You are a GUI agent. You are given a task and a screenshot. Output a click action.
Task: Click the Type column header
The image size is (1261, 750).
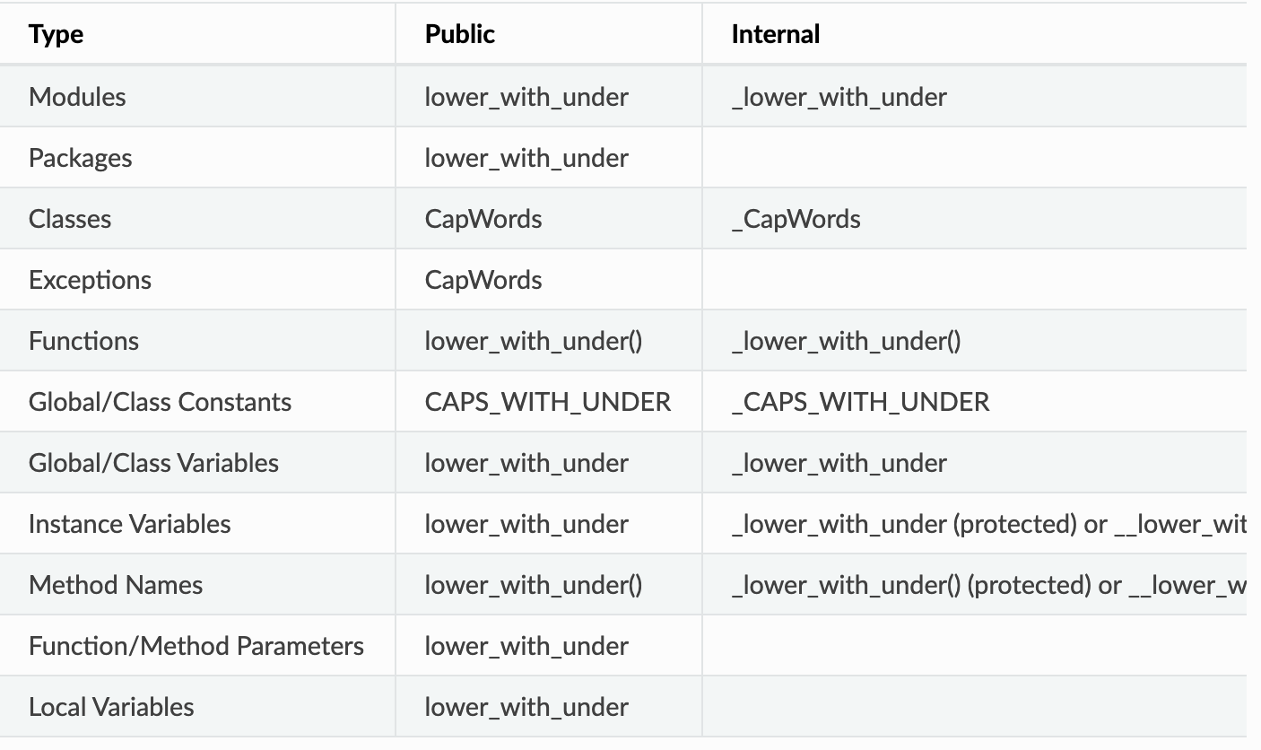[56, 34]
